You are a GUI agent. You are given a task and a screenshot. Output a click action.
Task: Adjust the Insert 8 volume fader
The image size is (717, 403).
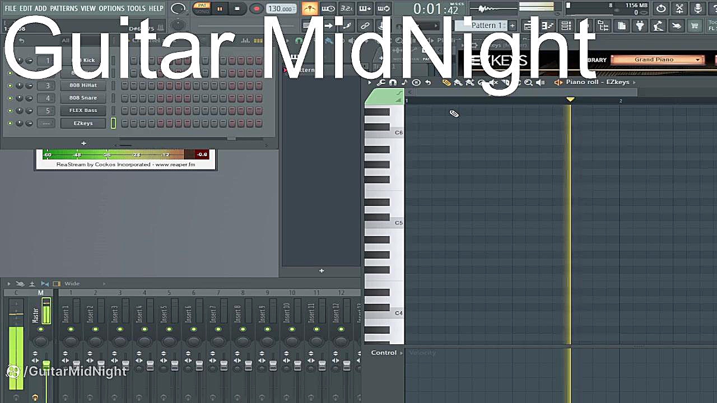point(248,365)
